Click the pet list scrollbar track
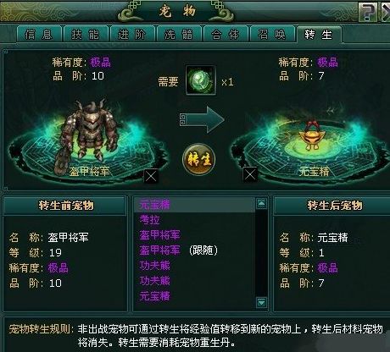This screenshot has width=390, height=352. [261, 253]
